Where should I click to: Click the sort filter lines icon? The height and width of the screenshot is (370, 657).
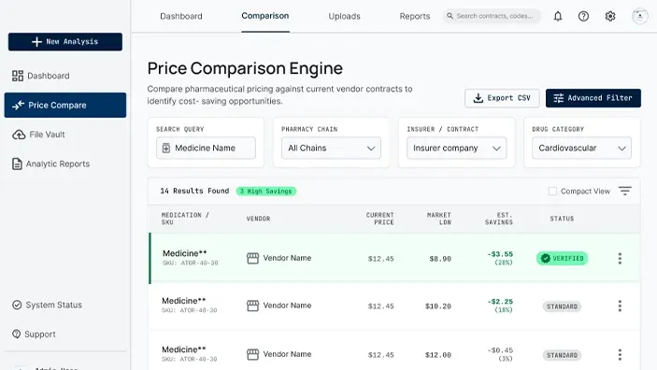[624, 192]
